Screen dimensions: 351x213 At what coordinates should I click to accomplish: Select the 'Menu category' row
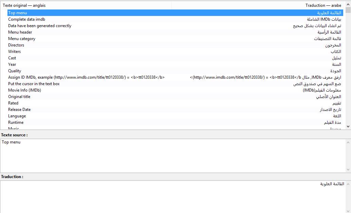175,39
